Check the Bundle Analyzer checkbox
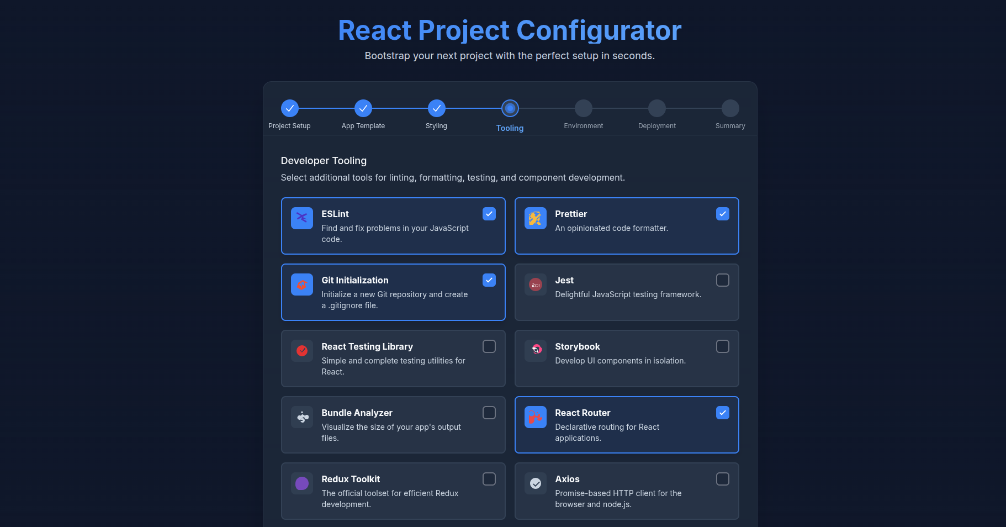The height and width of the screenshot is (527, 1006). [489, 413]
